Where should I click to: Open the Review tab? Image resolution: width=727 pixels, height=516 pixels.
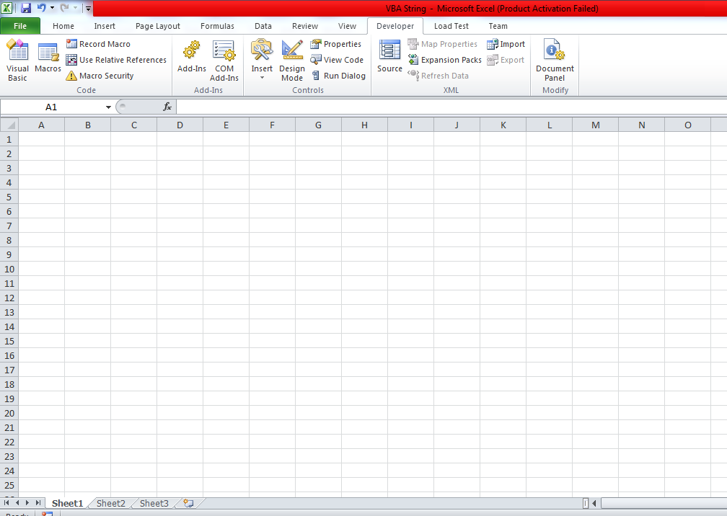304,26
